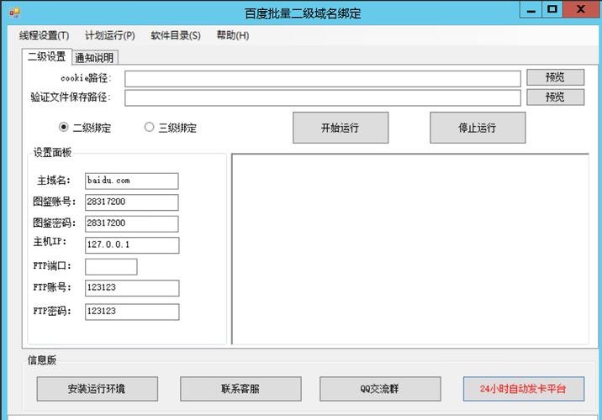The image size is (602, 420).
Task: Open the QQ交流群 button
Action: (380, 389)
